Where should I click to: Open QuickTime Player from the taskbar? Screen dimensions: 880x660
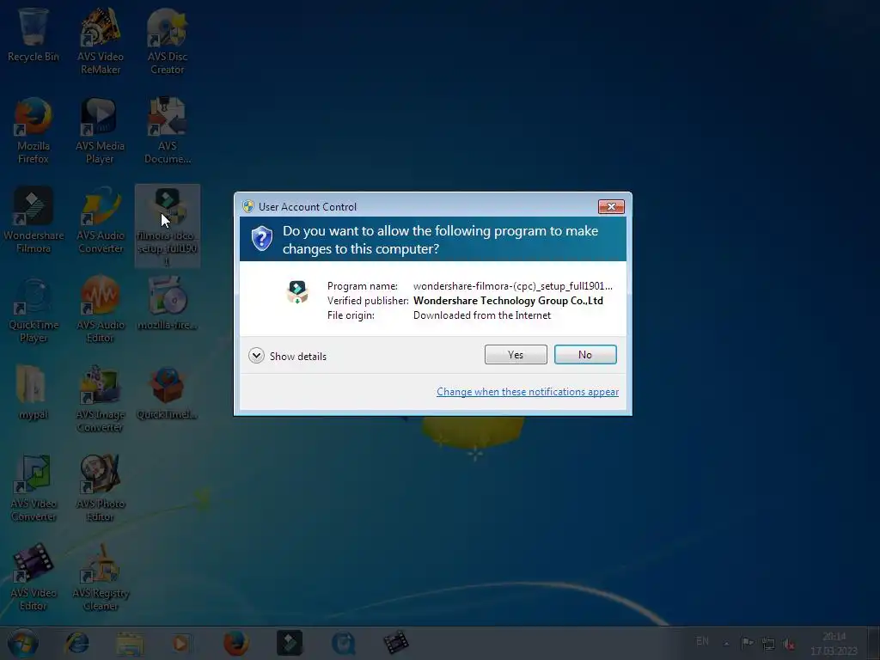pos(343,643)
